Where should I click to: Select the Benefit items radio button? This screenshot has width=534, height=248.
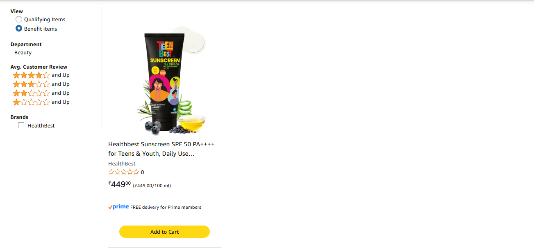(x=19, y=29)
